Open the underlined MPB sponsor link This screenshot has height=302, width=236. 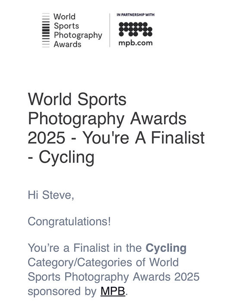pyautogui.click(x=113, y=291)
